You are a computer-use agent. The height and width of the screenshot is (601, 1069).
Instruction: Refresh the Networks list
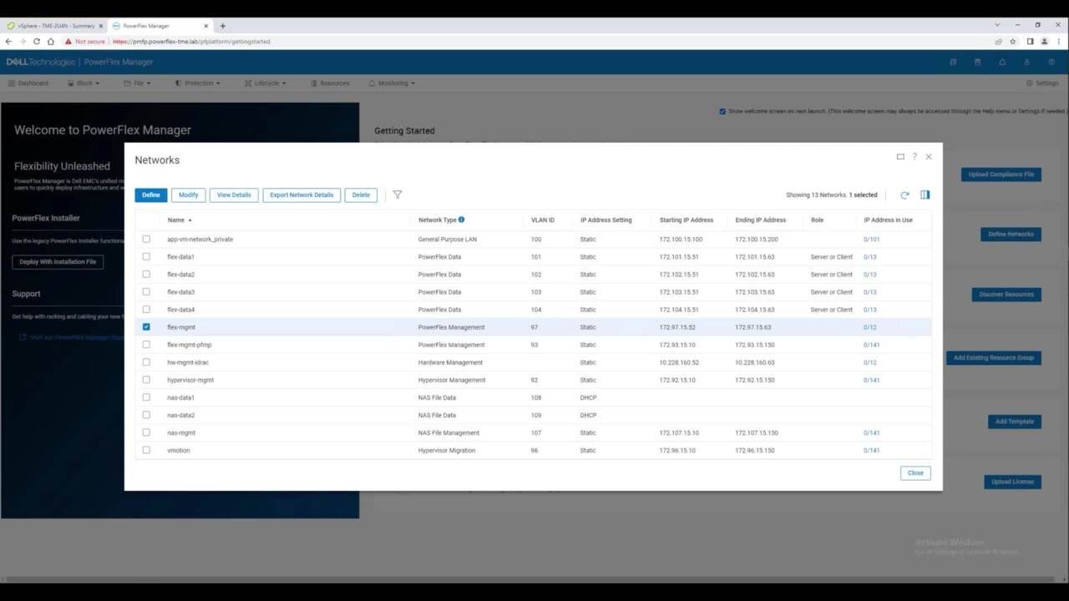tap(904, 194)
